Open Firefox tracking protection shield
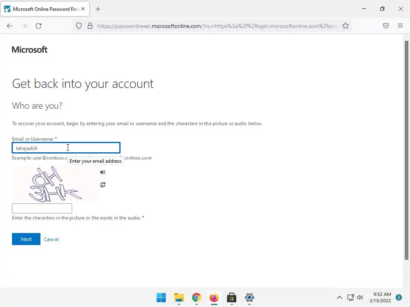 point(79,26)
